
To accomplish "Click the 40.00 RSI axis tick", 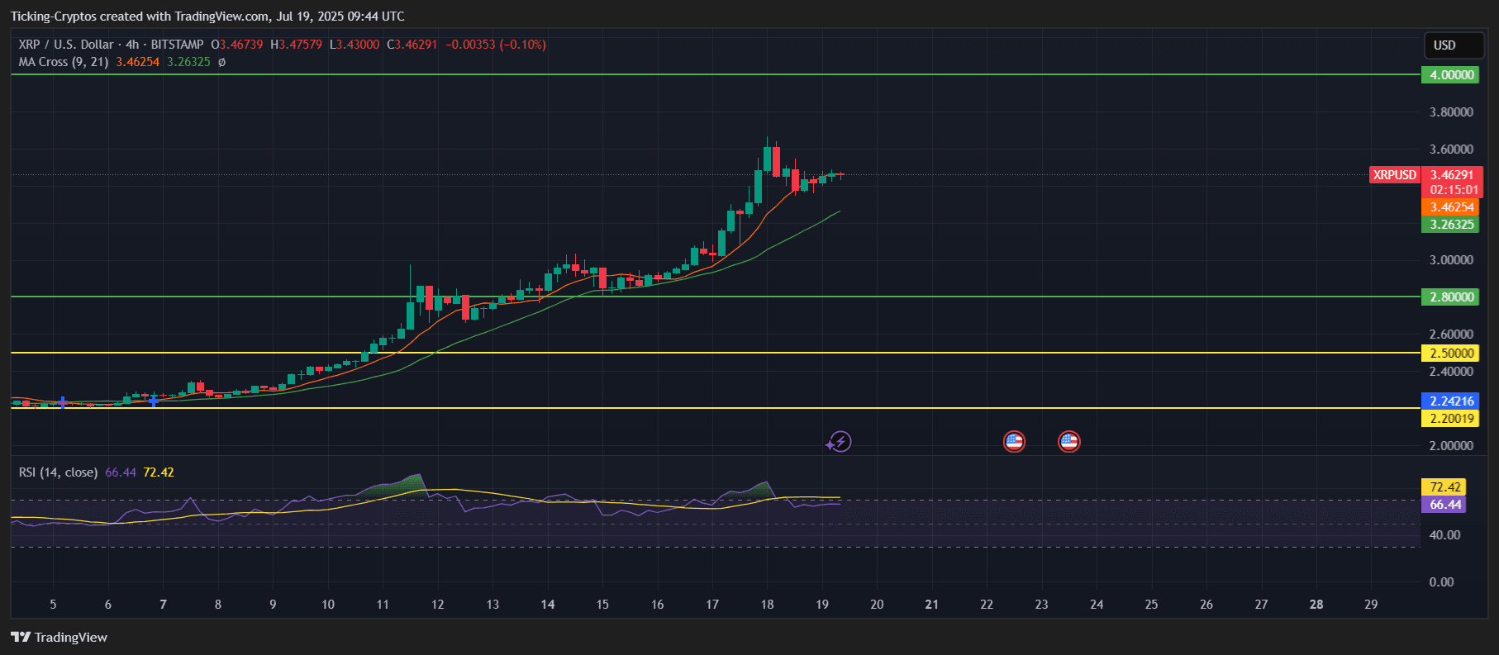I will point(1444,535).
